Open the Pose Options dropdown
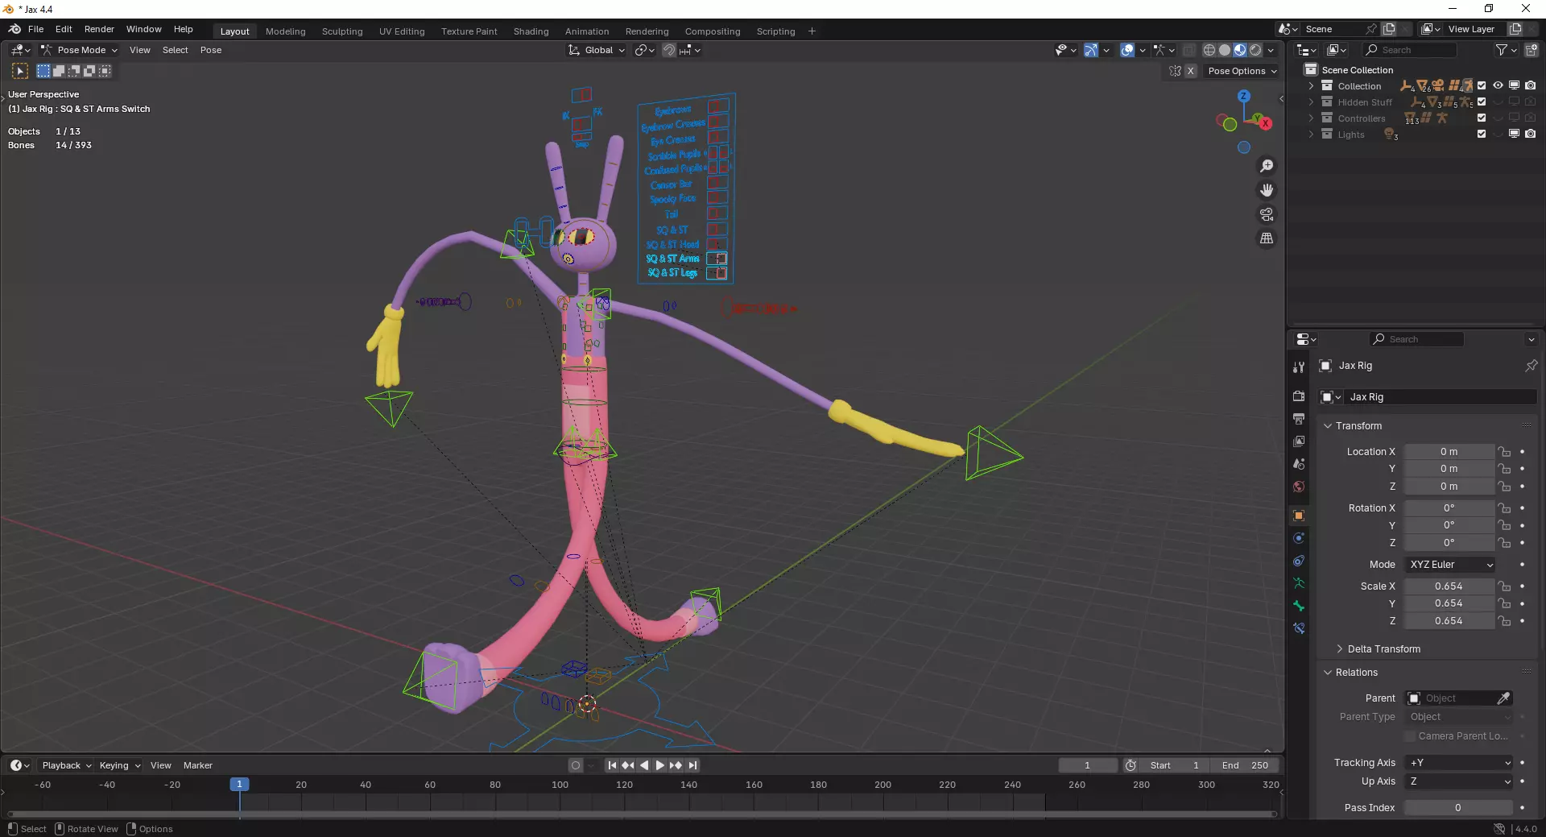The width and height of the screenshot is (1546, 837). (1242, 71)
